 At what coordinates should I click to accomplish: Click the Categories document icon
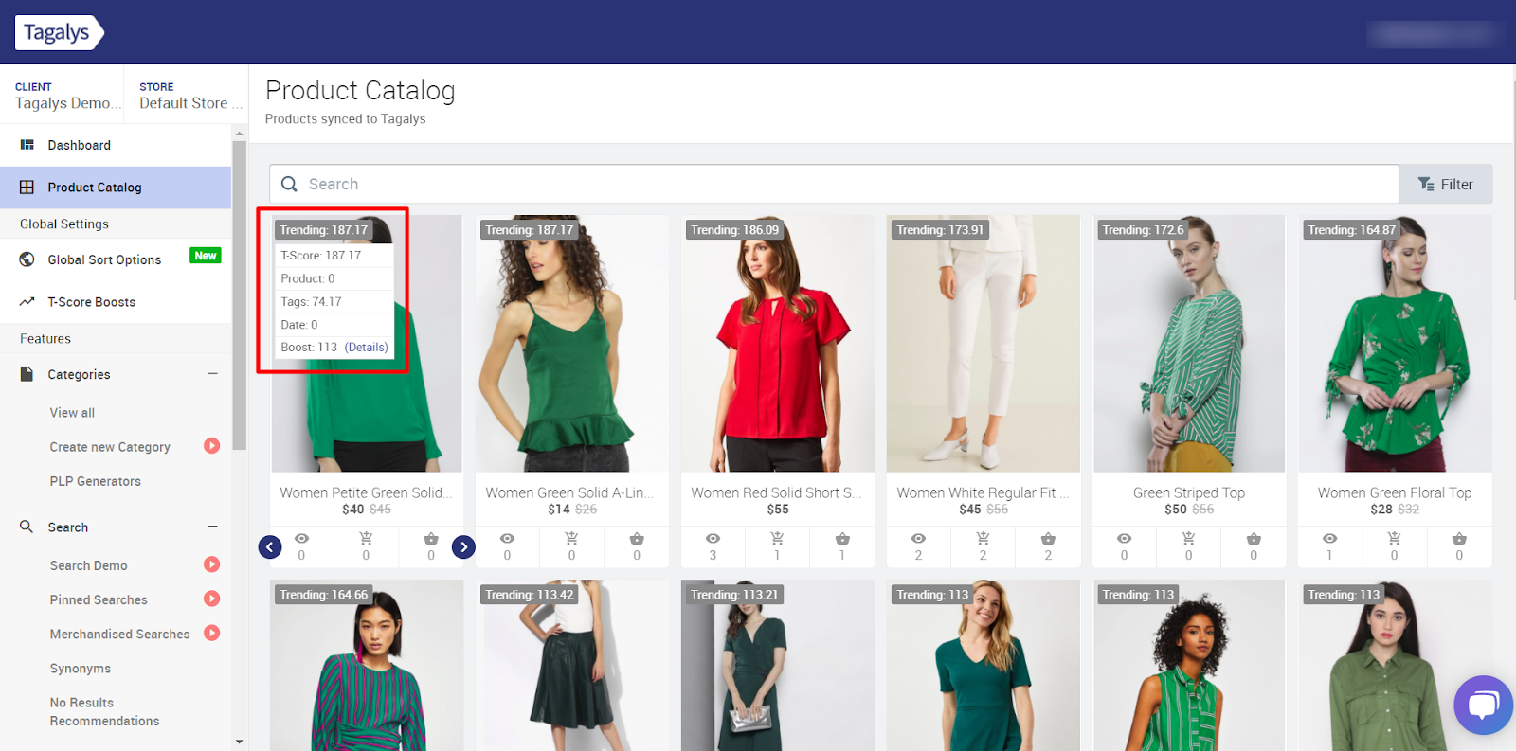tap(27, 374)
